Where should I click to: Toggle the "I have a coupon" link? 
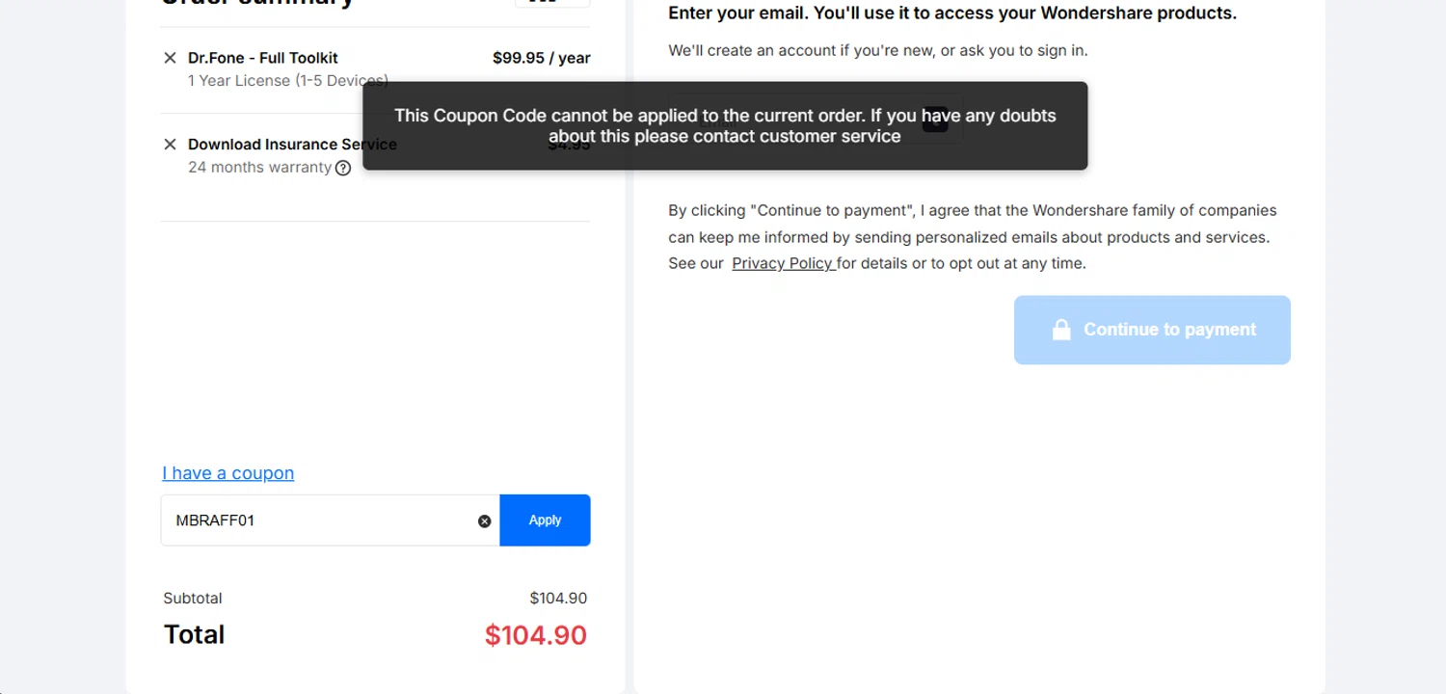click(x=228, y=473)
